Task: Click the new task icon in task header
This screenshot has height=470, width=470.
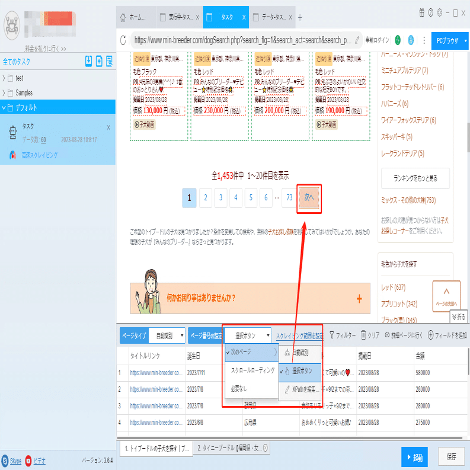Action: (x=99, y=61)
